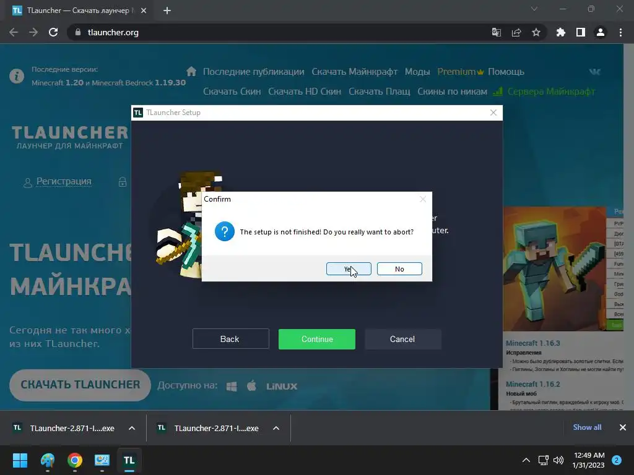Click the share page icon
Image resolution: width=634 pixels, height=475 pixels.
coord(516,32)
